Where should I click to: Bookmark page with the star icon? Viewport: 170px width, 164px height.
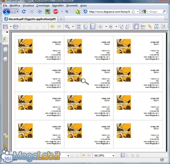coord(133,12)
